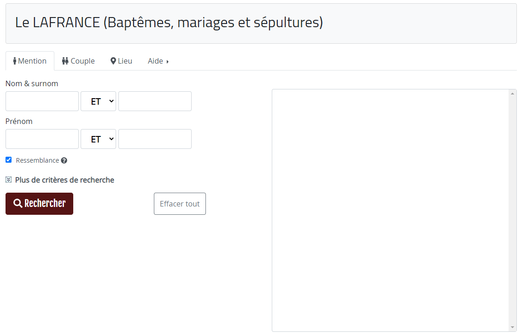Click the second Nom & surnom input field

(155, 101)
